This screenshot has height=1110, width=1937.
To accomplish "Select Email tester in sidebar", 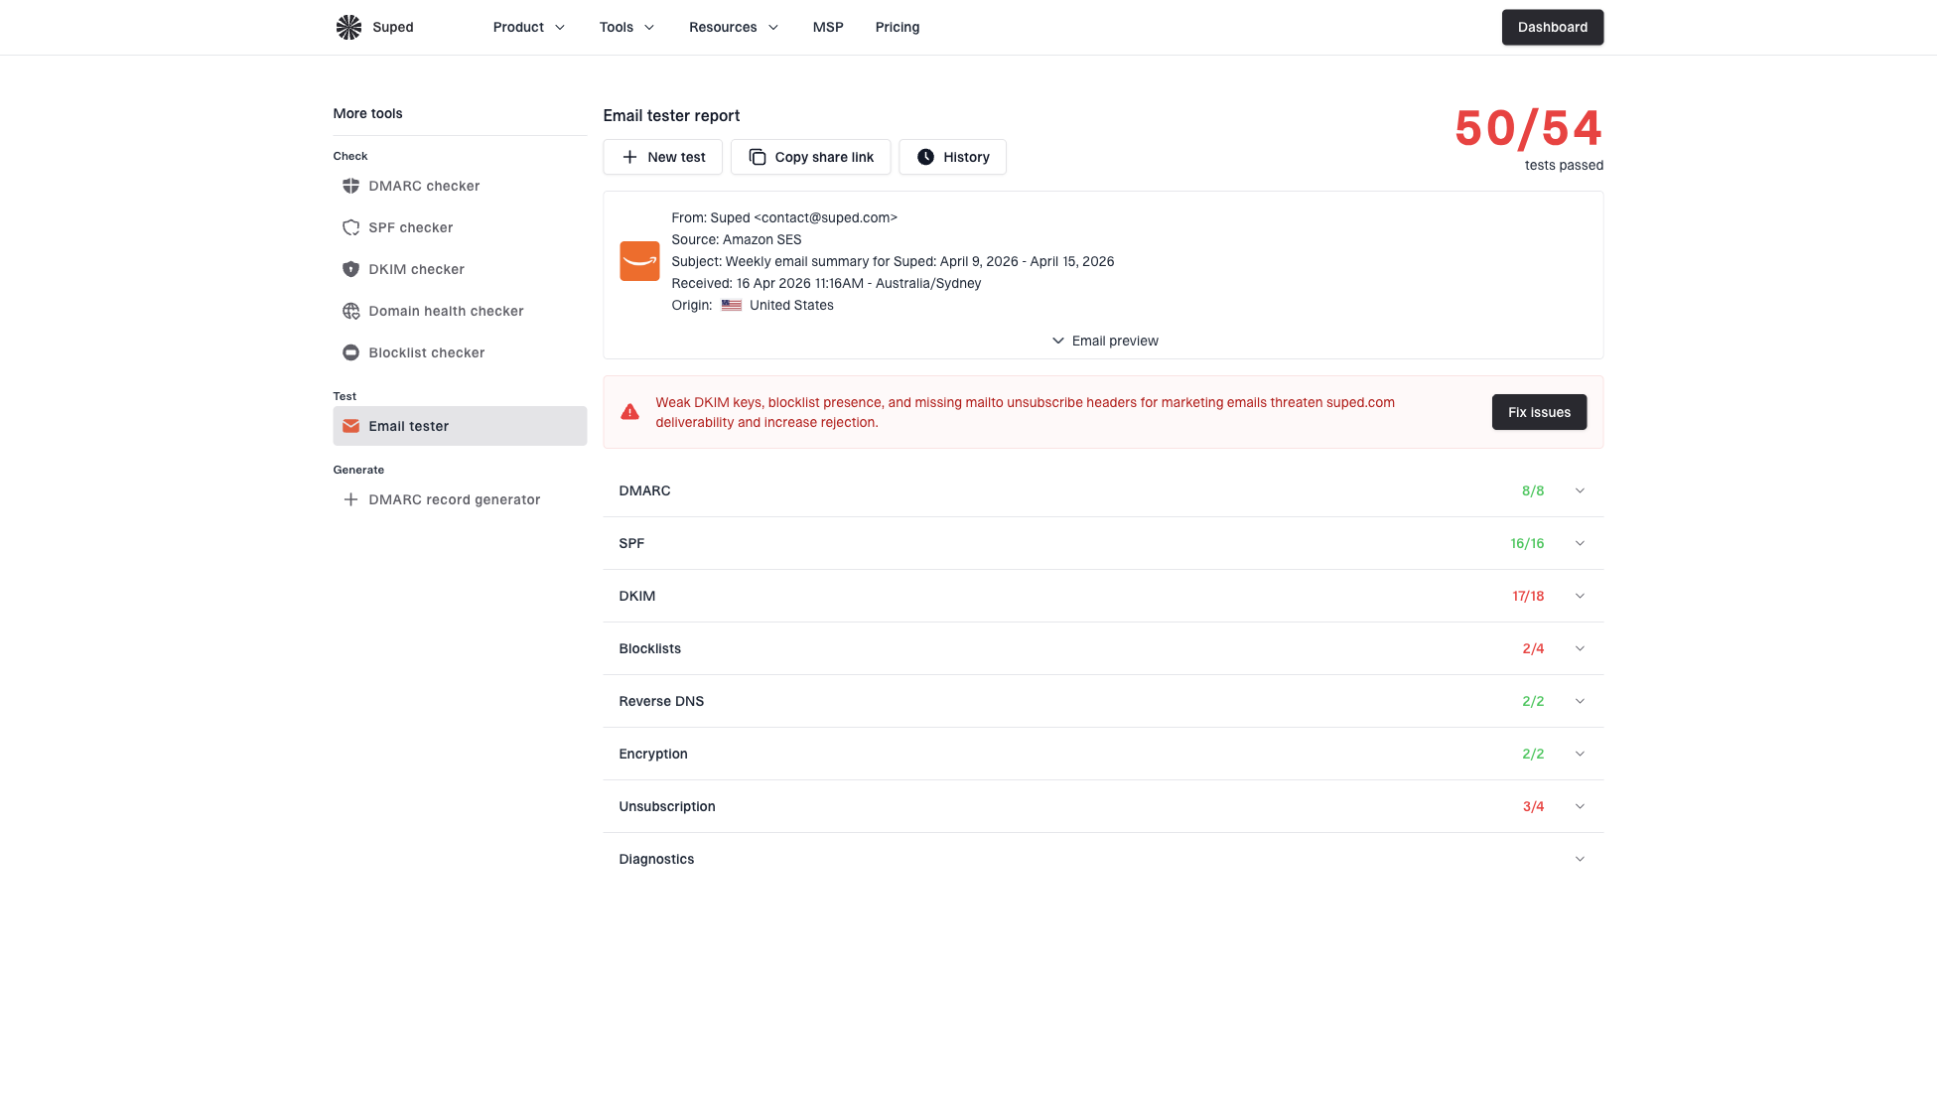I will click(x=460, y=426).
